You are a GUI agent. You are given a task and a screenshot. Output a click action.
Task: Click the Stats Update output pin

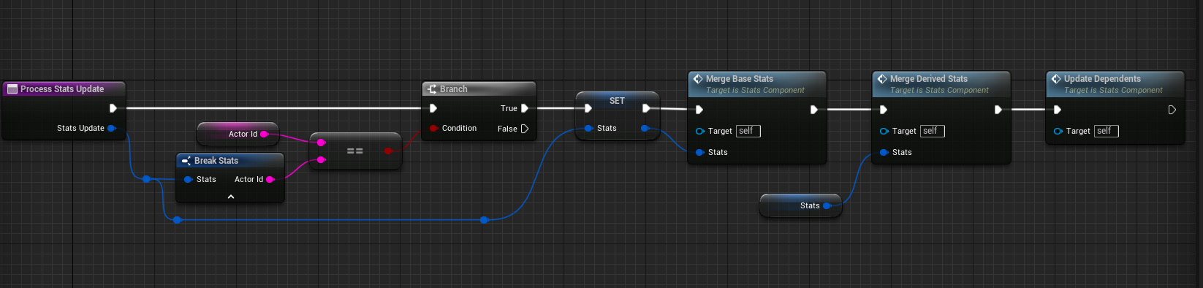(x=112, y=128)
